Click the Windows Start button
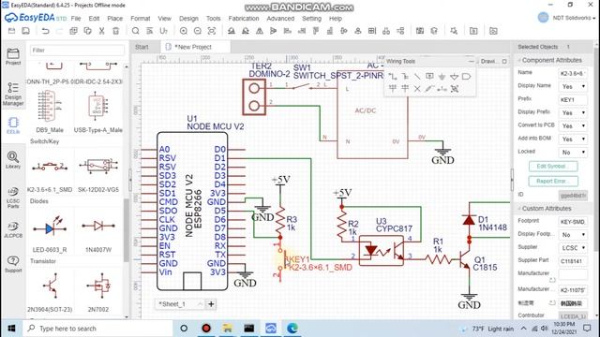Viewport: 600px width, 337px height. 11,329
